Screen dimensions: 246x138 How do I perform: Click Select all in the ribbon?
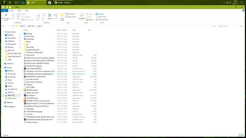pyautogui.click(x=100, y=14)
